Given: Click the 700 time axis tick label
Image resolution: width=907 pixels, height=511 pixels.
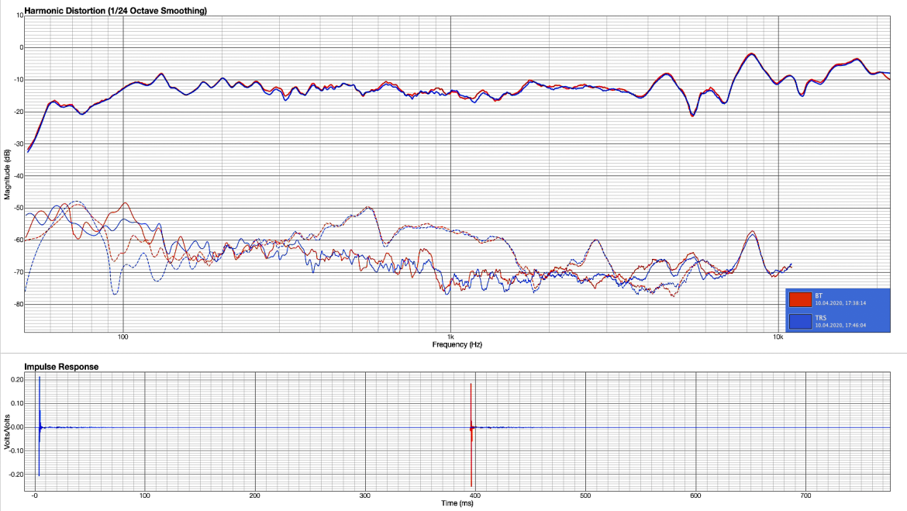Looking at the screenshot, I should point(805,495).
